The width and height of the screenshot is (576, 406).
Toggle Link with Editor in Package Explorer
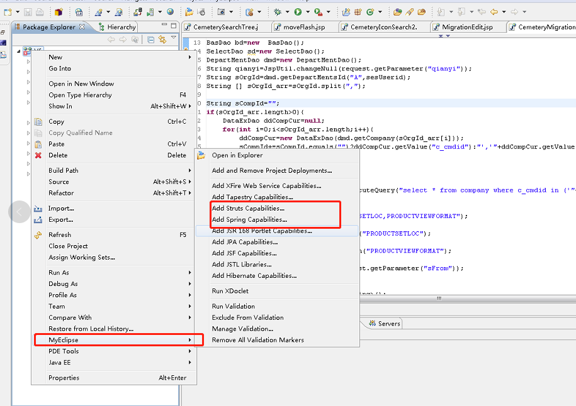tap(162, 39)
